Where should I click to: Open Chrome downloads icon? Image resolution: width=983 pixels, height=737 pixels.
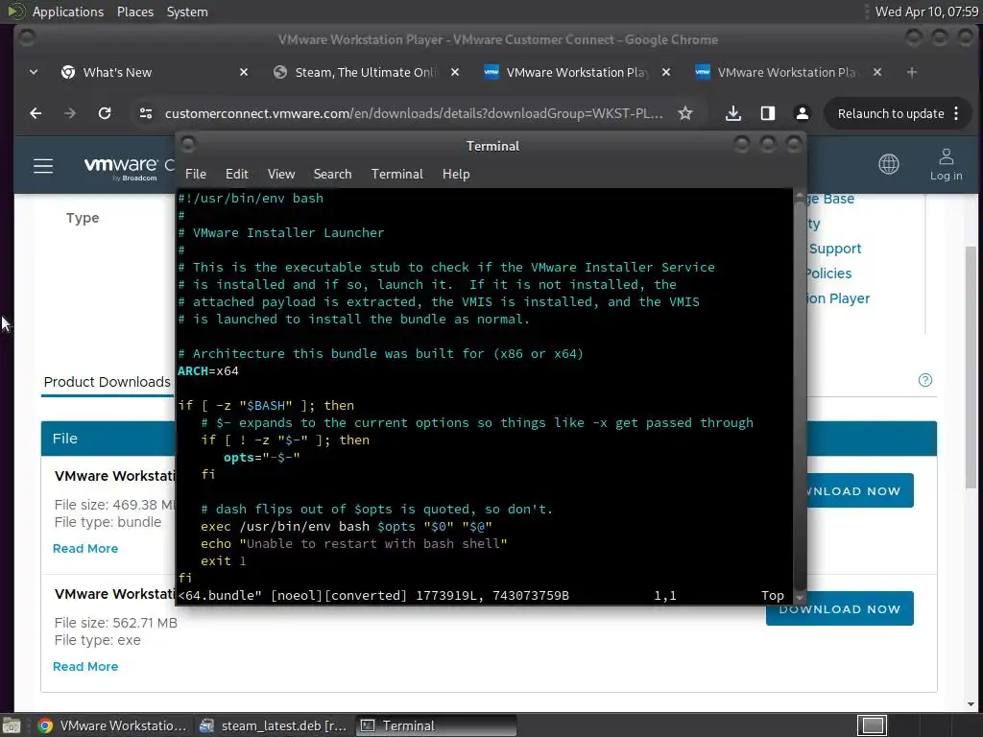tap(732, 113)
